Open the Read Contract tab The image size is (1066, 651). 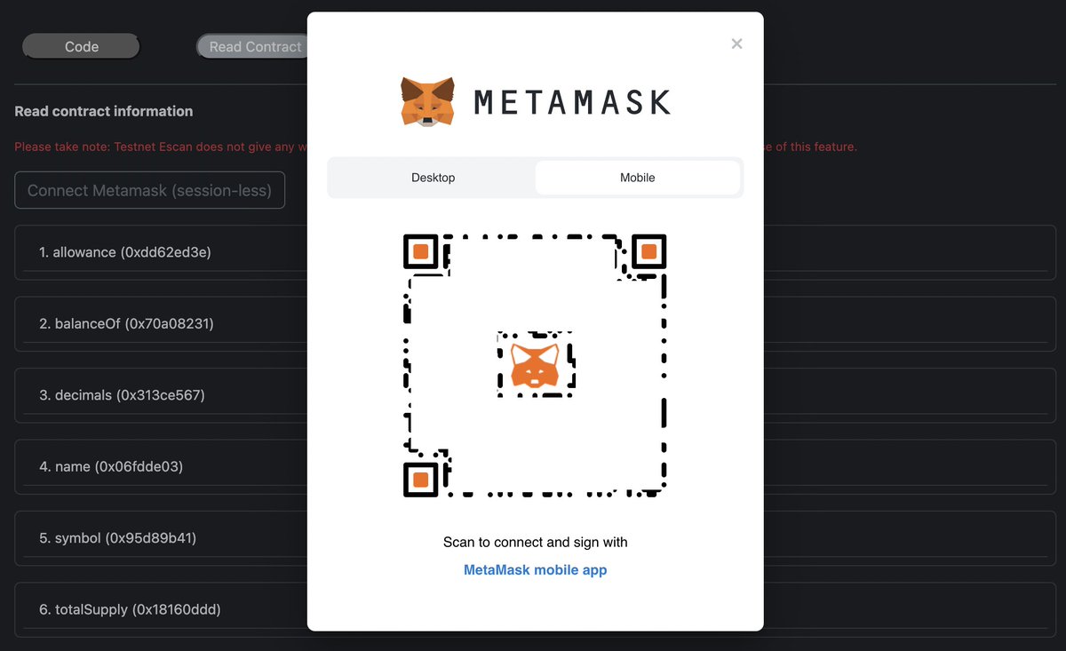(252, 46)
